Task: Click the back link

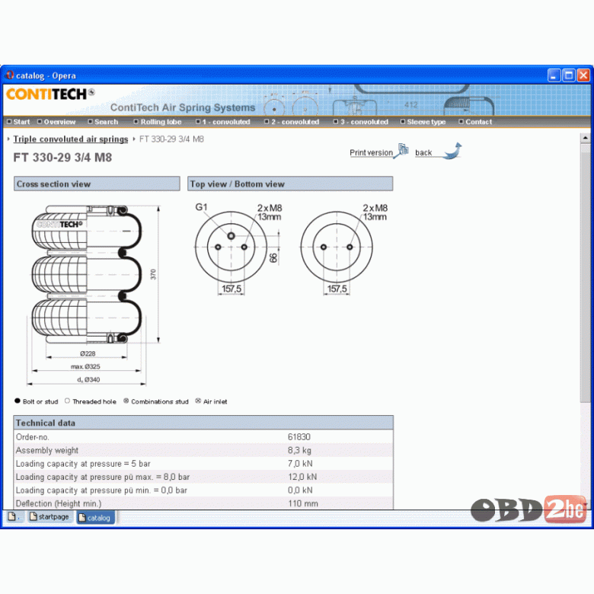Action: point(423,152)
